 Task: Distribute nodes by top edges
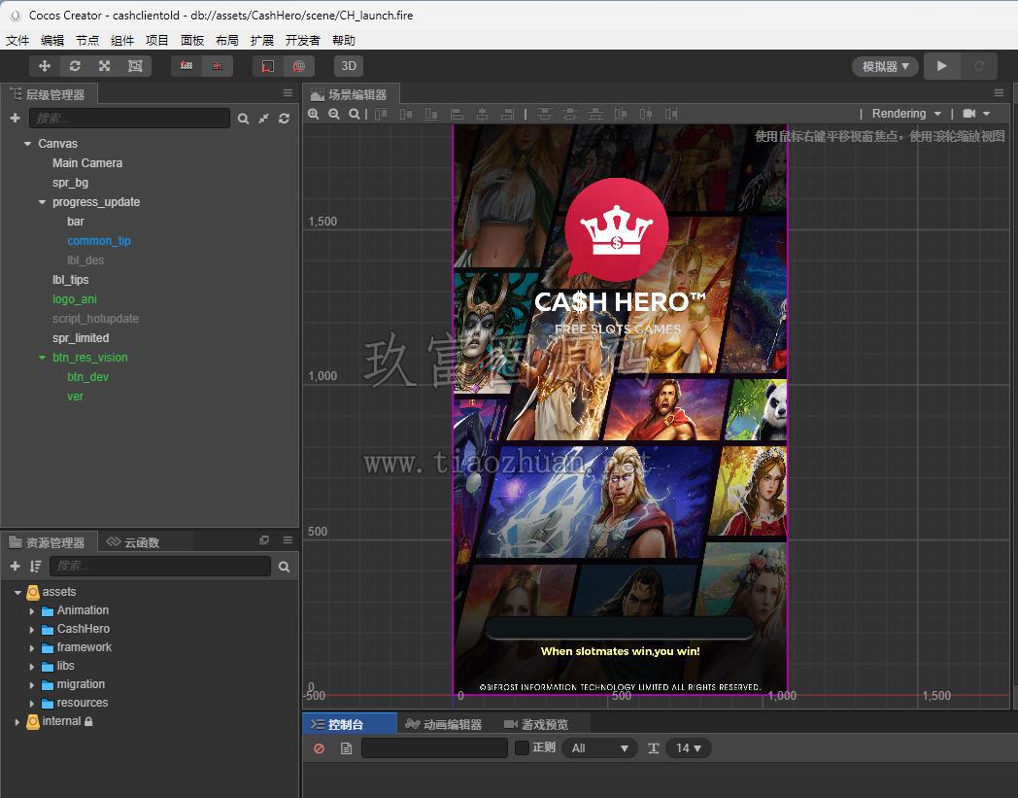pyautogui.click(x=545, y=115)
